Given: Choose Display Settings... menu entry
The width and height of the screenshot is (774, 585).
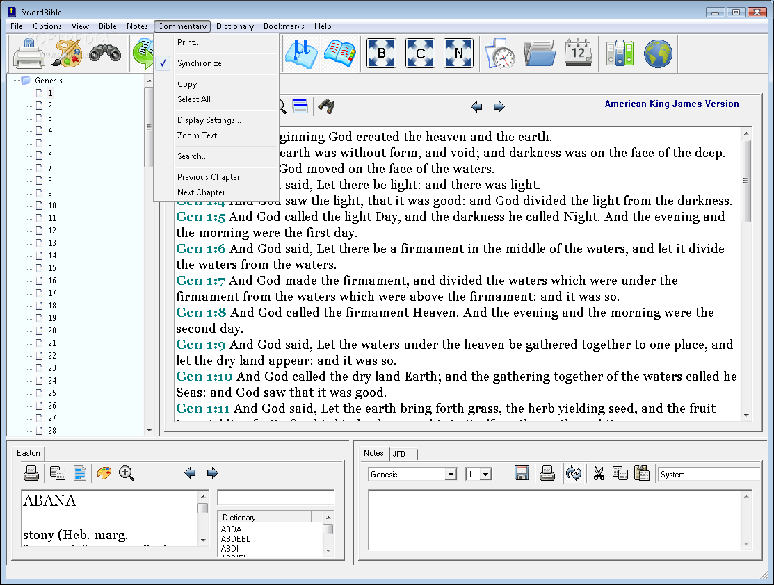Looking at the screenshot, I should pos(217,120).
